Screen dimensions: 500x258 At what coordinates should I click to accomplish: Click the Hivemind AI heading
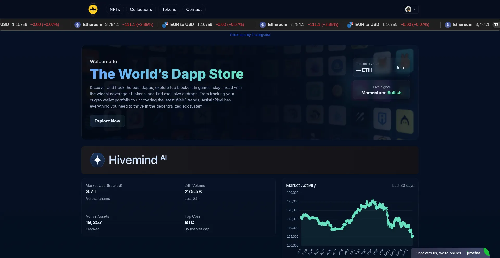[x=138, y=160]
